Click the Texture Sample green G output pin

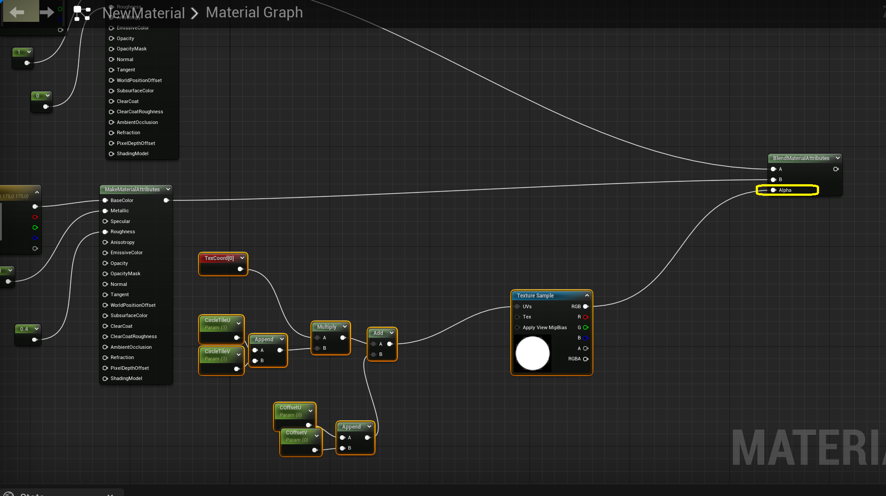[x=586, y=327]
